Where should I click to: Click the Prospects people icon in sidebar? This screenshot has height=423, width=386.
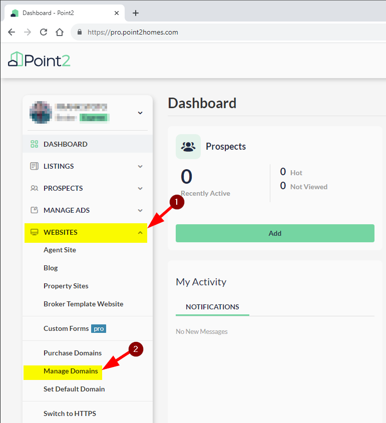[34, 188]
